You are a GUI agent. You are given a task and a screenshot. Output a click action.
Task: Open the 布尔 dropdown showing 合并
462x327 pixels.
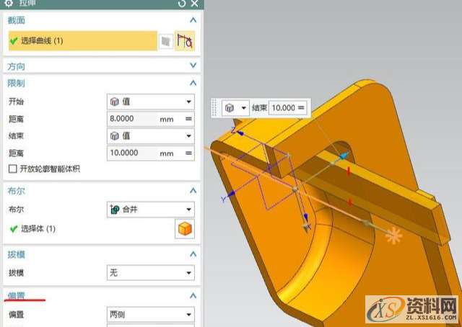[150, 210]
